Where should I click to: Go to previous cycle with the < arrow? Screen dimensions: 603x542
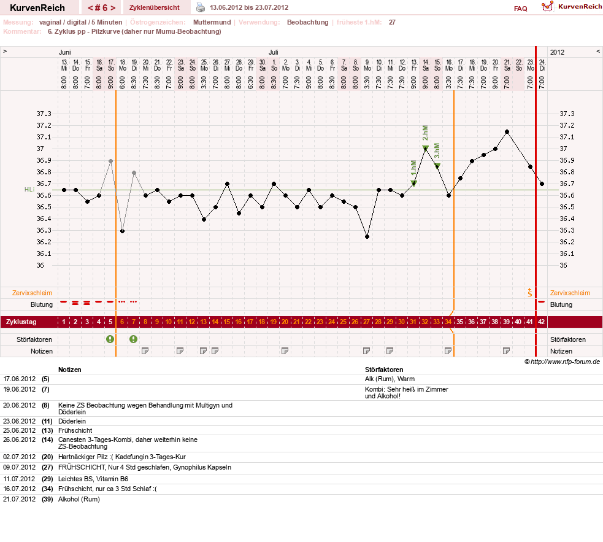coord(90,8)
